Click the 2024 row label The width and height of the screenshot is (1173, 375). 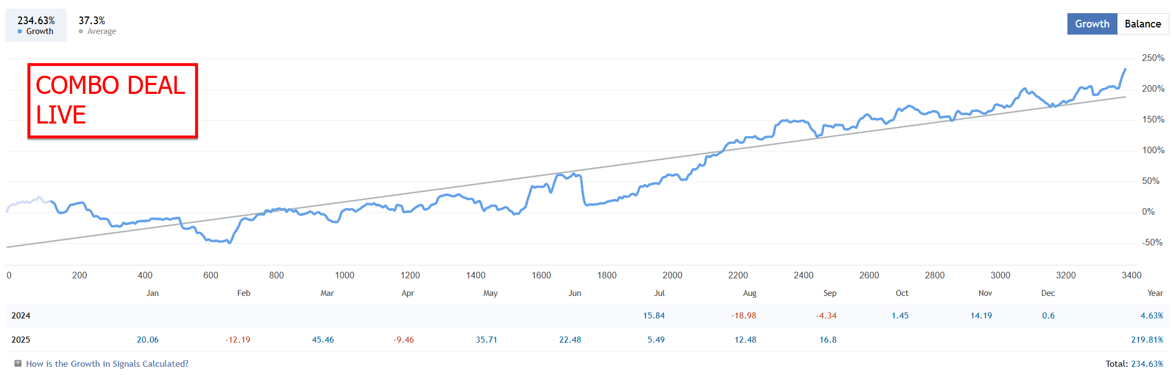pyautogui.click(x=21, y=316)
